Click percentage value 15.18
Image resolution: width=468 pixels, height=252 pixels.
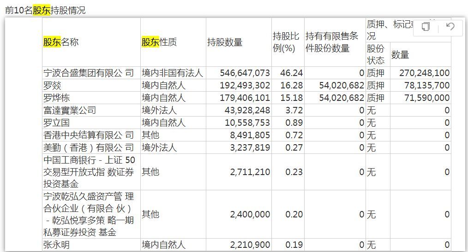(x=291, y=98)
